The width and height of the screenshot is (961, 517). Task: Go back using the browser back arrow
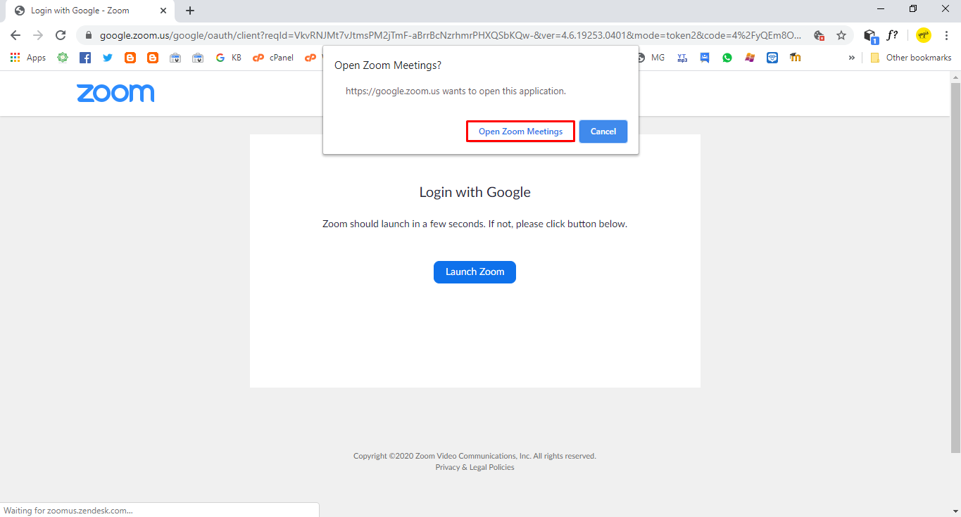(x=15, y=35)
